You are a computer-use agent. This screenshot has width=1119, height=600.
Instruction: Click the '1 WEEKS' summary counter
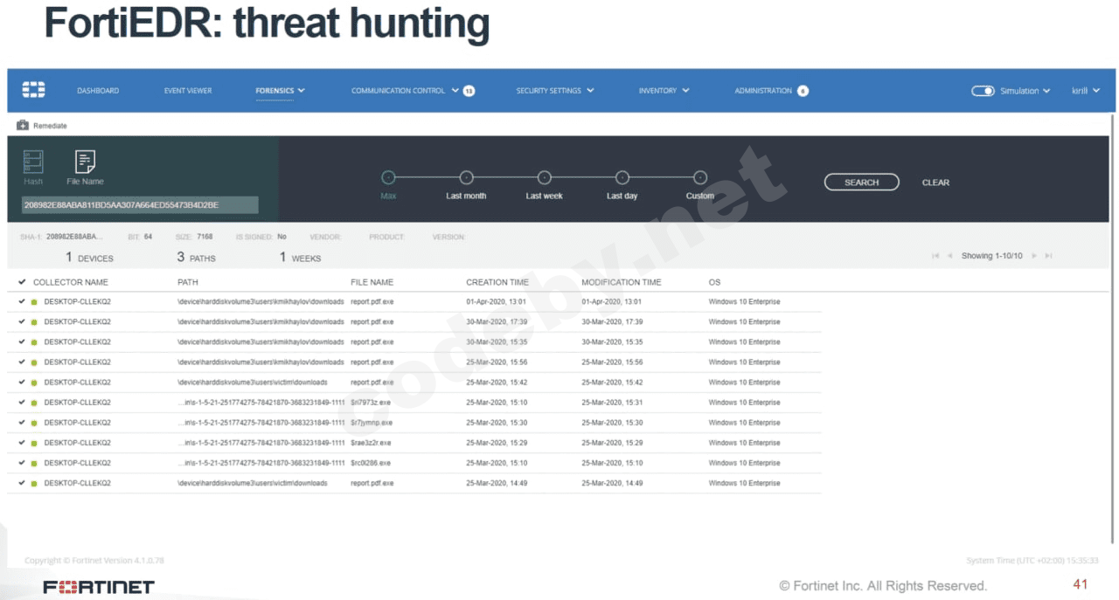pos(300,258)
